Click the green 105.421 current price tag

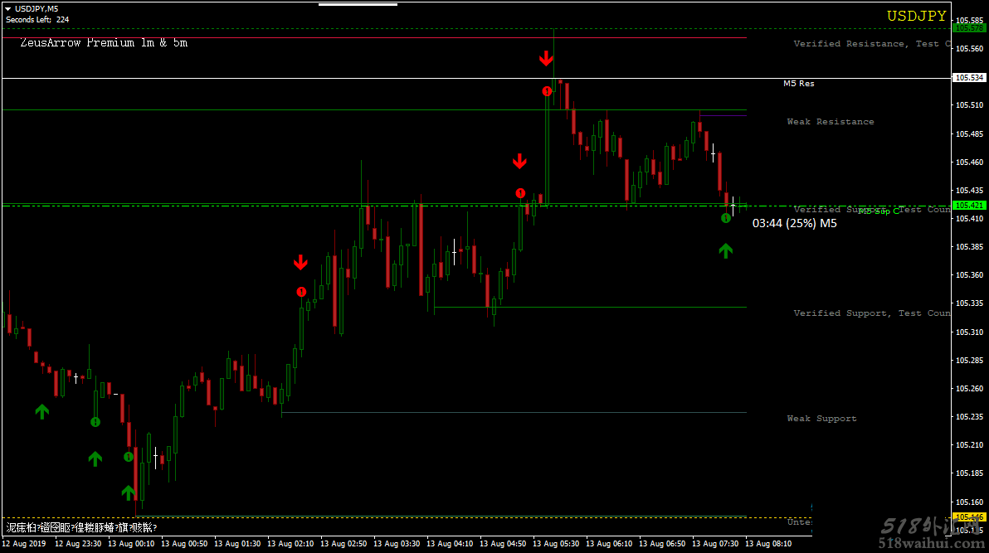(969, 205)
